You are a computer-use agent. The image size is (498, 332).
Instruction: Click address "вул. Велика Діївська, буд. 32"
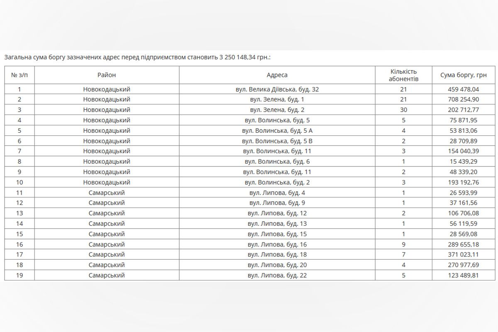coord(277,89)
